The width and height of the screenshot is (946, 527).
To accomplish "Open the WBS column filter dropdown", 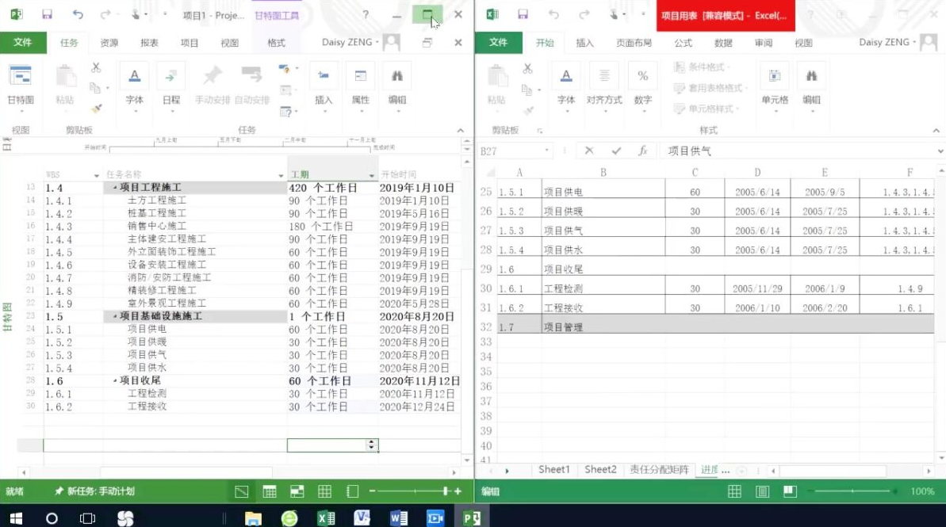I will pyautogui.click(x=97, y=175).
